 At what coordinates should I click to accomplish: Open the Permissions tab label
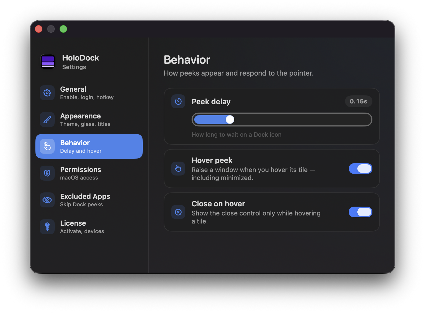pos(80,170)
